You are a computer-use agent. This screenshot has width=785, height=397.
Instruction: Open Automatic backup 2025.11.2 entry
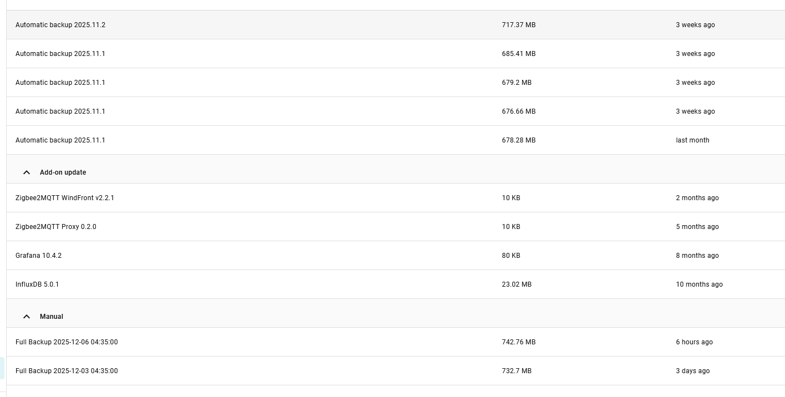(x=60, y=25)
